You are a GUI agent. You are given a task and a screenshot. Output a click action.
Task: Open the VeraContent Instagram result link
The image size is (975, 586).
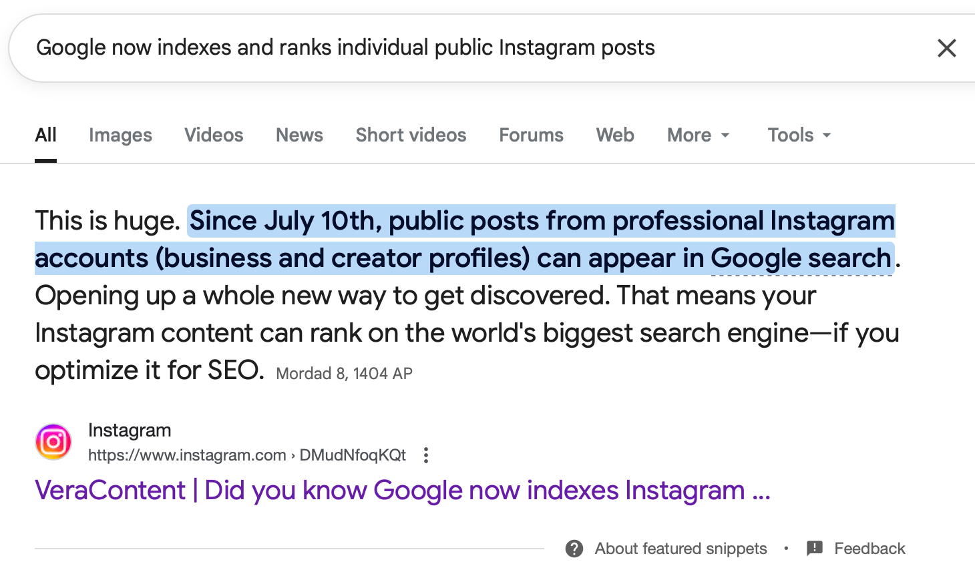click(402, 491)
